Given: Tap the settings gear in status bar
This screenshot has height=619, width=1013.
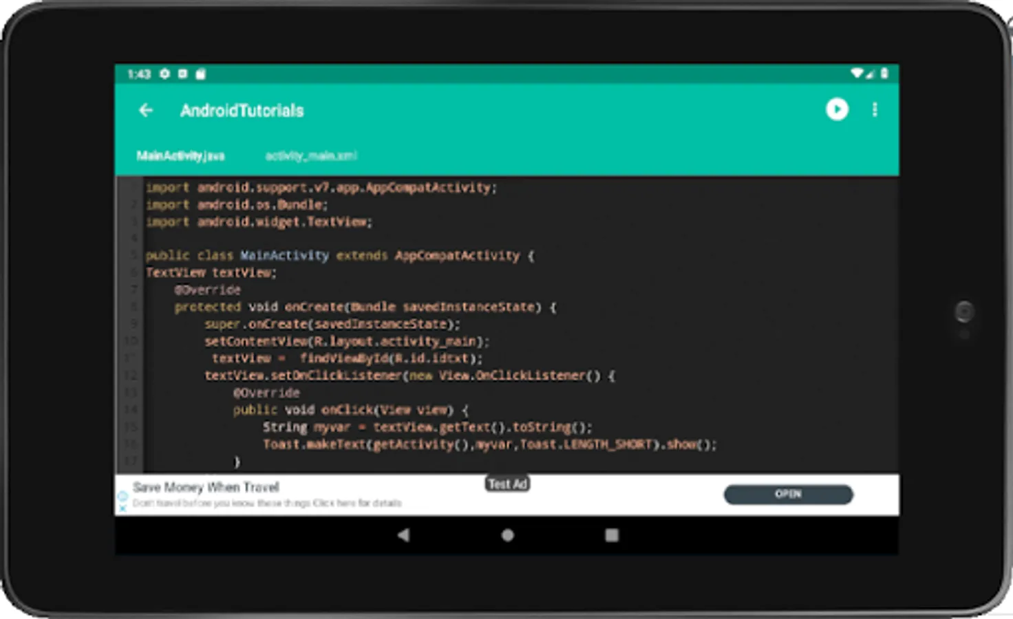Looking at the screenshot, I should [164, 74].
